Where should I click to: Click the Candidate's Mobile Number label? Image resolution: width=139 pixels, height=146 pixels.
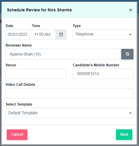(96, 65)
